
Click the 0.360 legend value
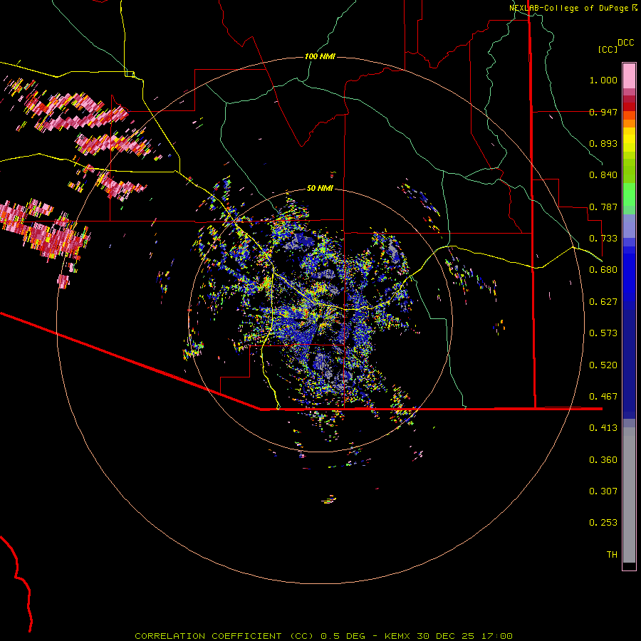[x=603, y=460]
